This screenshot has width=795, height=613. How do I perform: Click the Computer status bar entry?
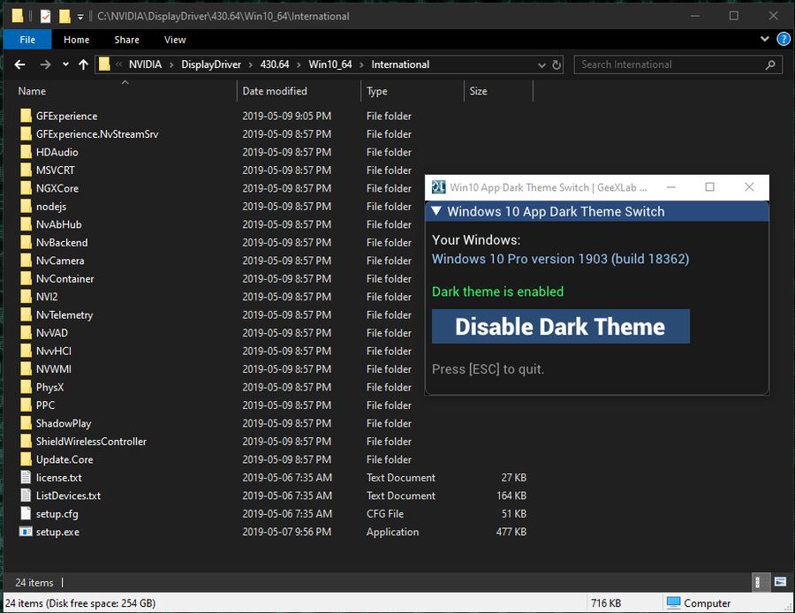point(699,603)
